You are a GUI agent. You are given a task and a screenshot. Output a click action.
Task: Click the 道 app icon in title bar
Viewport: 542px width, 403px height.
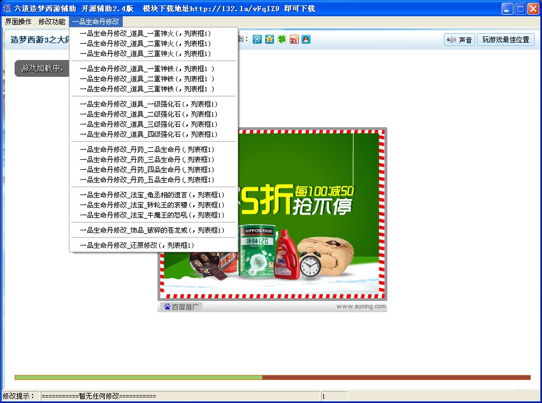[7, 8]
